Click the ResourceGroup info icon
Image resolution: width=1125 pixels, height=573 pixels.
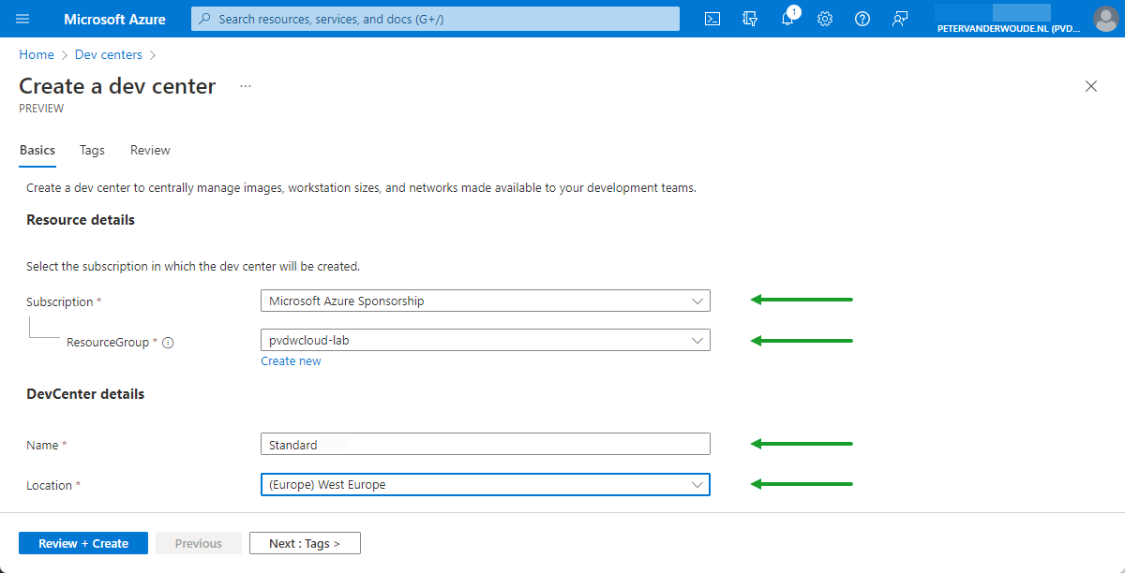pos(167,342)
